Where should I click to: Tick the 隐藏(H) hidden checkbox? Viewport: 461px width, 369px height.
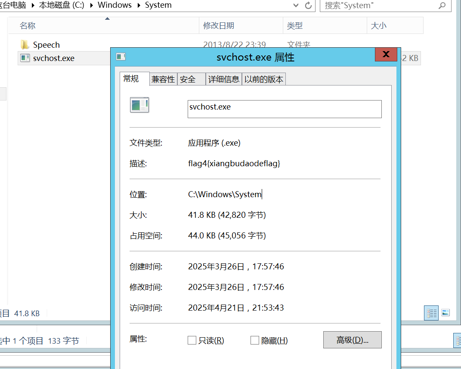[255, 340]
